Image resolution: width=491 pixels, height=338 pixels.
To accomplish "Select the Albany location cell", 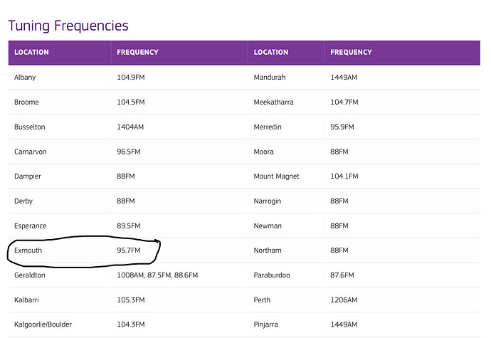I will (x=25, y=77).
